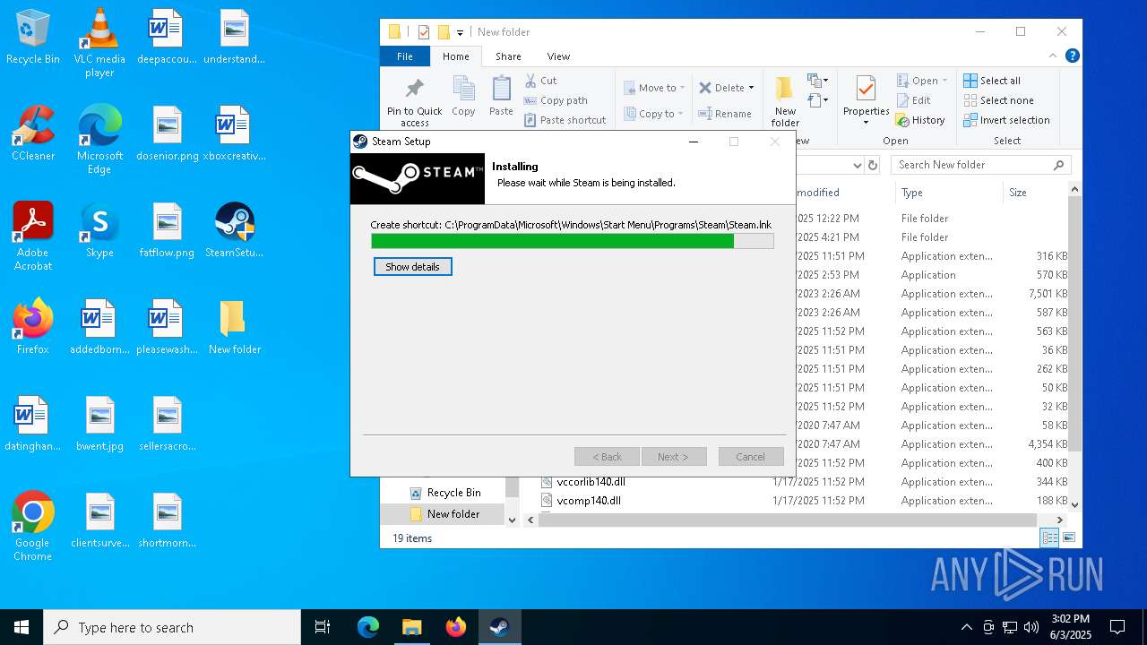Viewport: 1147px width, 645px height.
Task: Open the address bar history dropdown
Action: [857, 165]
